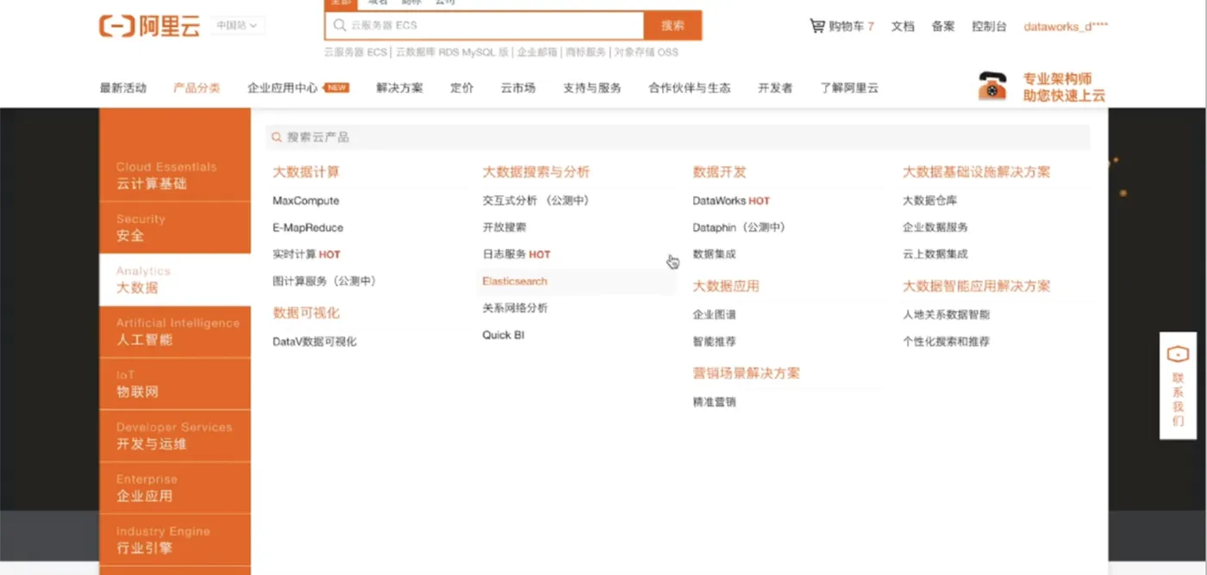Image resolution: width=1207 pixels, height=575 pixels.
Task: Open the 产品分类 menu
Action: [x=197, y=88]
